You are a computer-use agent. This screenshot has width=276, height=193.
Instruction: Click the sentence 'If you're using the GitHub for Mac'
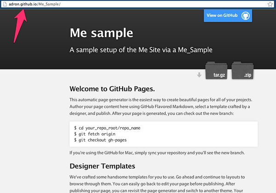tap(157, 153)
